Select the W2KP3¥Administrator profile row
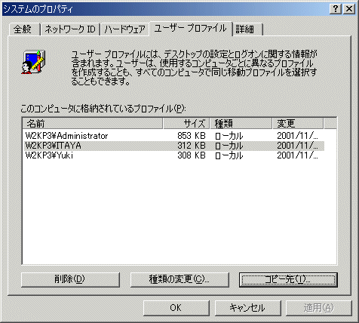This screenshot has height=323, width=359. tap(173, 136)
